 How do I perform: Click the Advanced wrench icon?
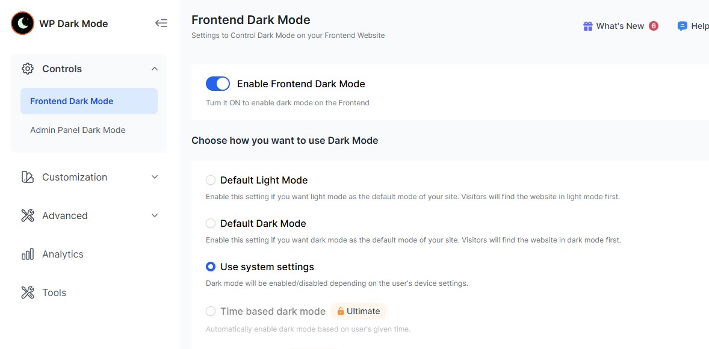(x=28, y=215)
